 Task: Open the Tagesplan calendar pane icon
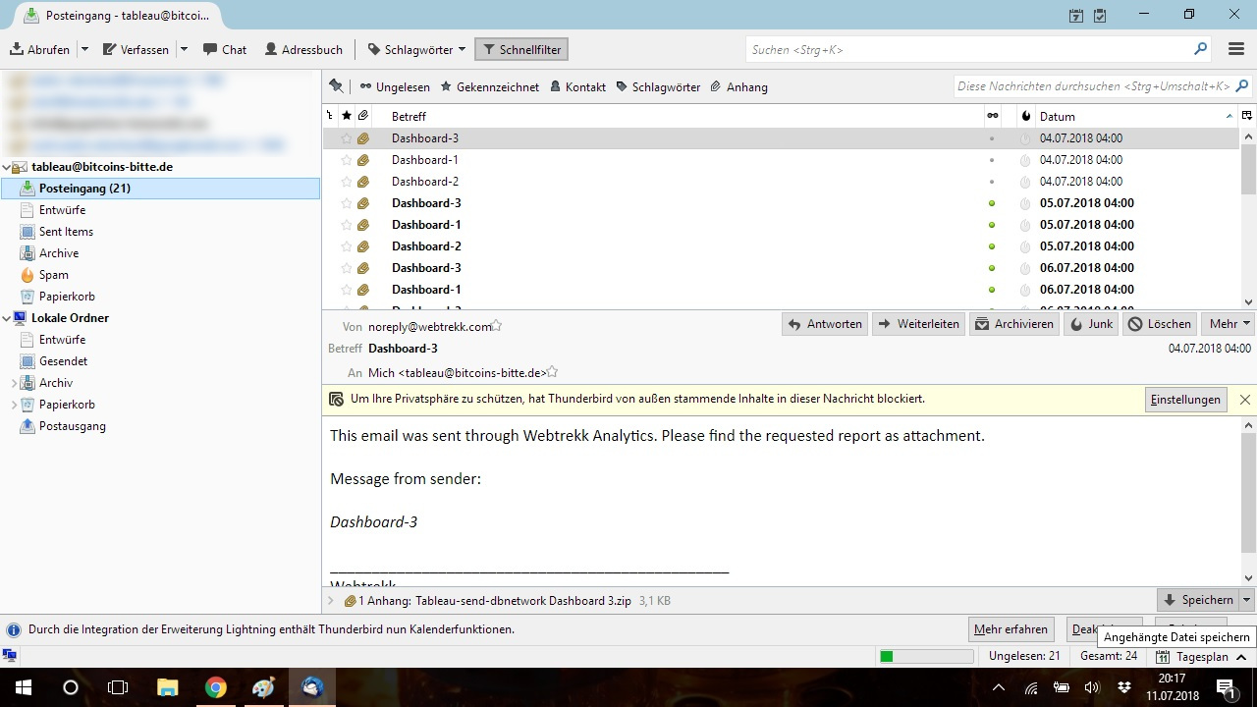click(1163, 657)
